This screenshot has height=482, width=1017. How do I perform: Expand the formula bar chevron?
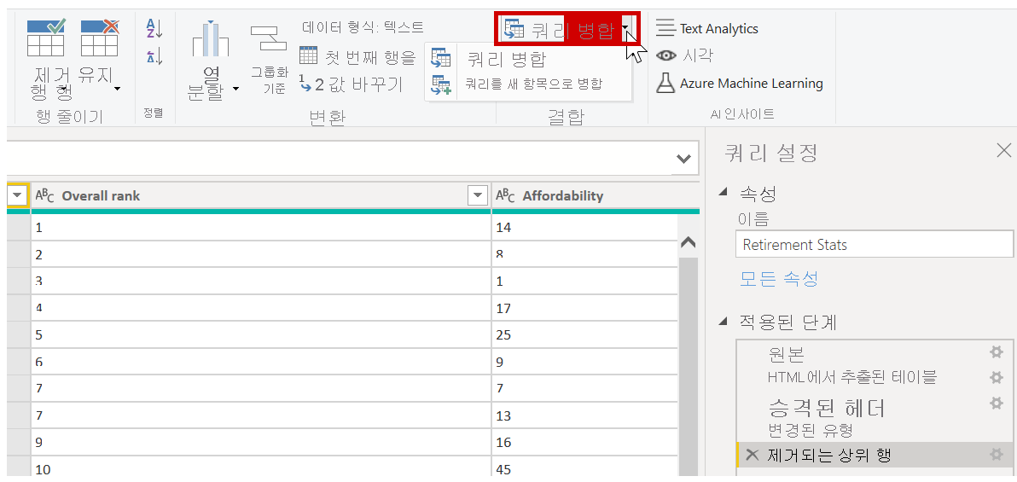coord(683,159)
